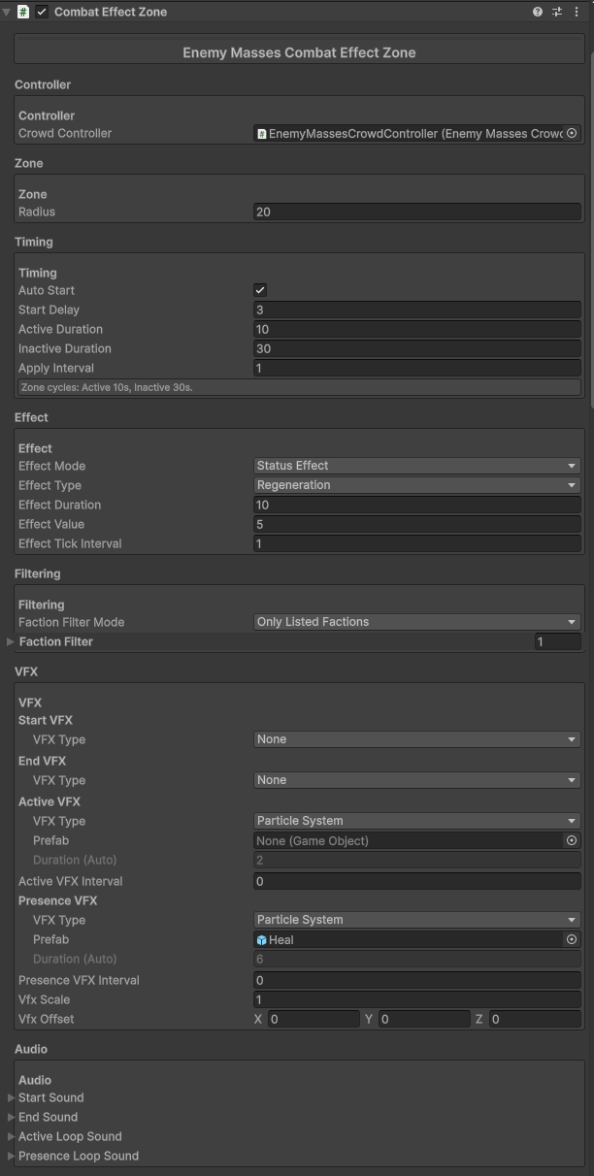594x1176 pixels.
Task: Click the component presets slider icon
Action: click(557, 12)
